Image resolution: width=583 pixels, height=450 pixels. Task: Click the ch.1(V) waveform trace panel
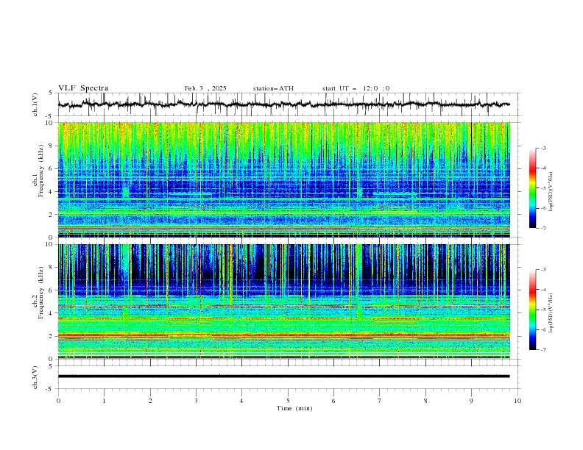[x=289, y=104]
